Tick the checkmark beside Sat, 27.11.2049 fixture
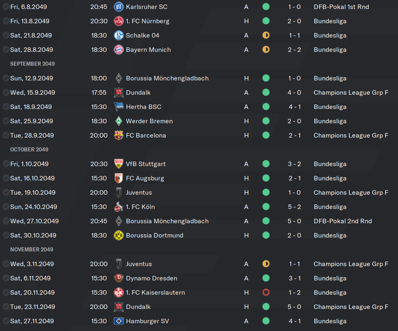 [x=5, y=321]
